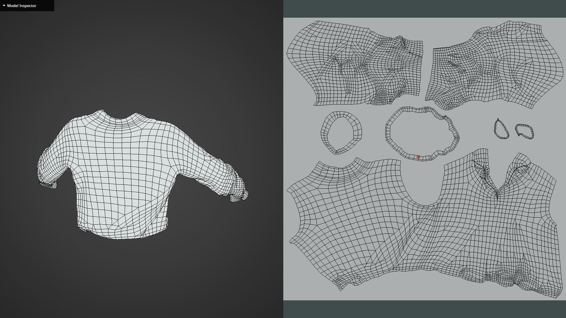Select the top-left sleeve UV island
Viewport: 566px width, 318px height.
click(x=355, y=63)
